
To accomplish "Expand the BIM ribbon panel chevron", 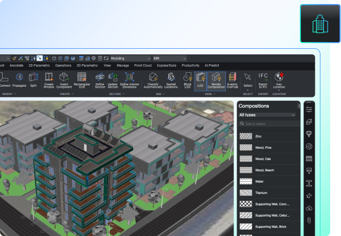I will tap(164, 94).
